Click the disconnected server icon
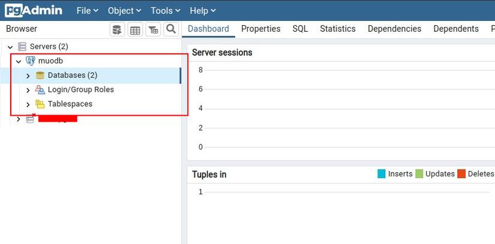This screenshot has height=244, width=495. [x=30, y=119]
